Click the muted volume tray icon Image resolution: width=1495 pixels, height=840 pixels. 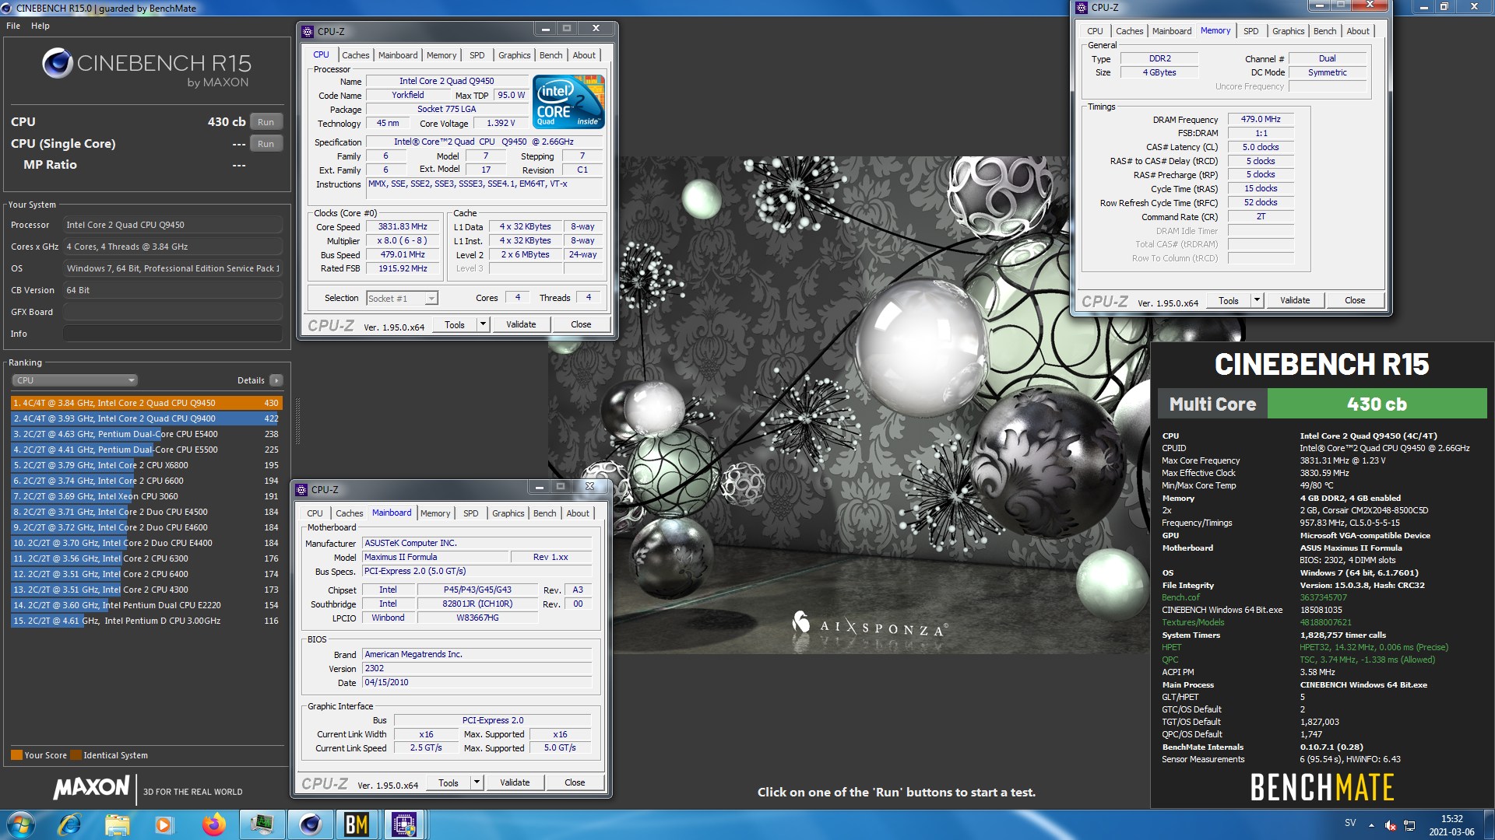coord(1391,825)
